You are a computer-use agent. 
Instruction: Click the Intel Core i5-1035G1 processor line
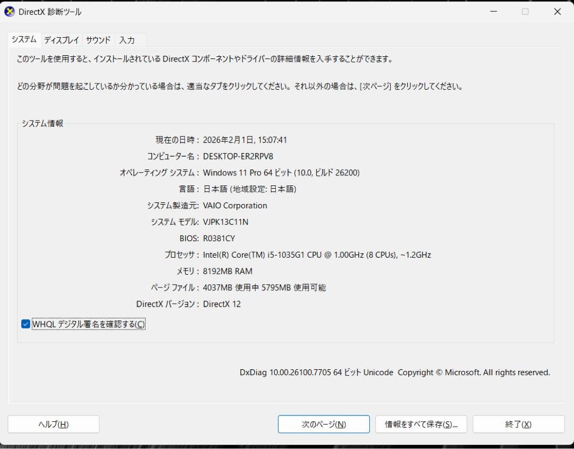(317, 255)
